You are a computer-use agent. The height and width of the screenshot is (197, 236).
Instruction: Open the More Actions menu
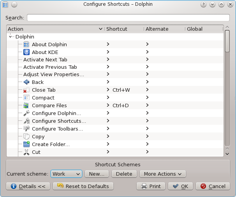pyautogui.click(x=162, y=174)
